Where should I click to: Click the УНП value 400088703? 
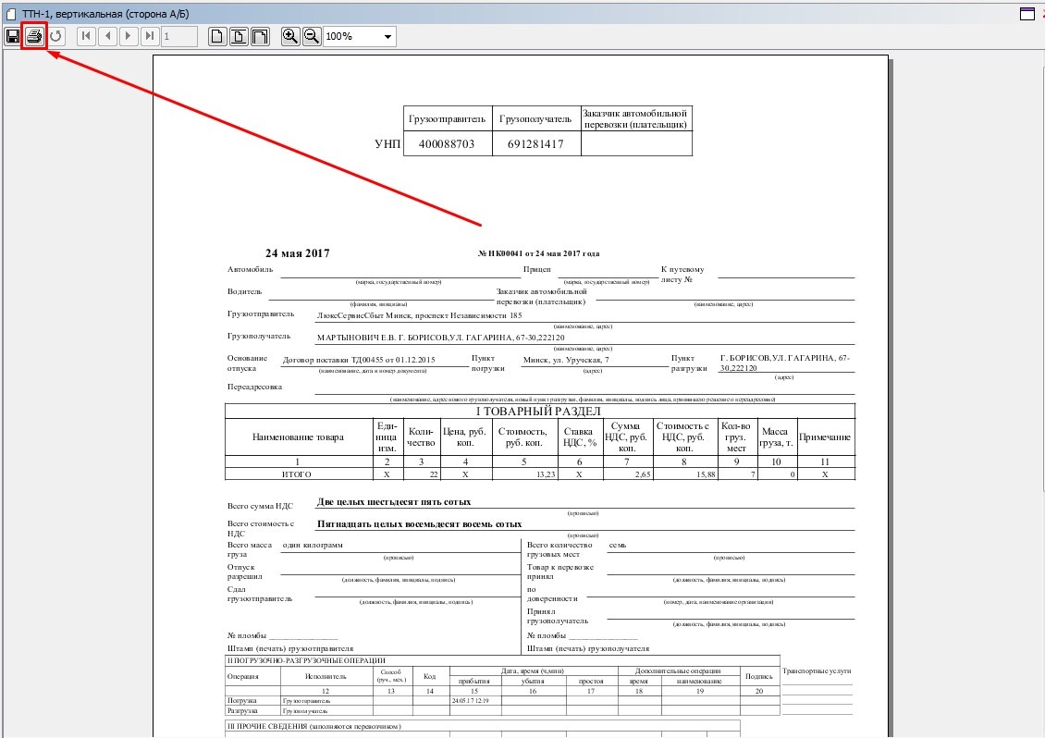pyautogui.click(x=446, y=144)
